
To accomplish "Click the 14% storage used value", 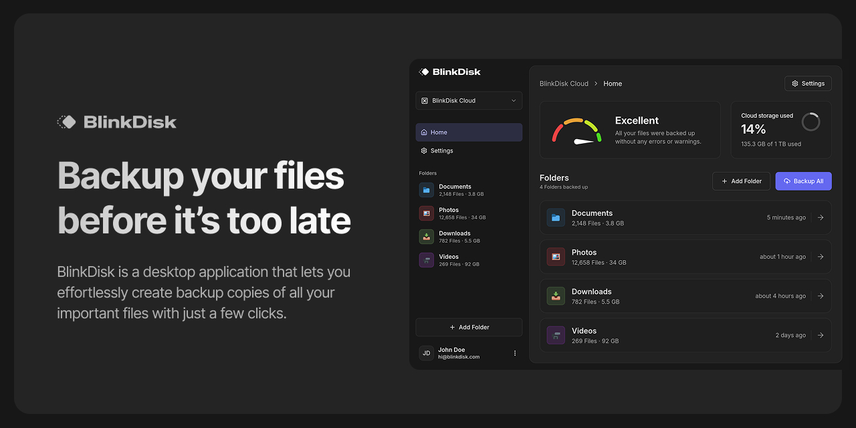I will coord(754,129).
